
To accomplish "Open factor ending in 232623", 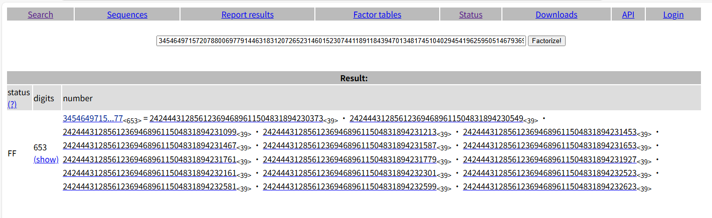I will coord(550,187).
